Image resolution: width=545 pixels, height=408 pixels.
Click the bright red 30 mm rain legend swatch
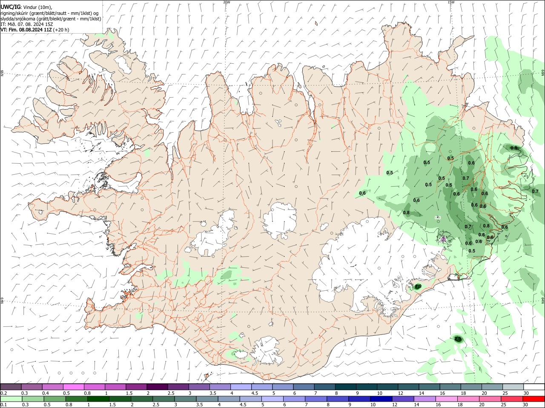click(533, 399)
